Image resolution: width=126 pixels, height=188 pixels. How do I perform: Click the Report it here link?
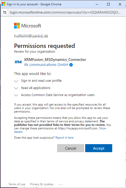64,138
